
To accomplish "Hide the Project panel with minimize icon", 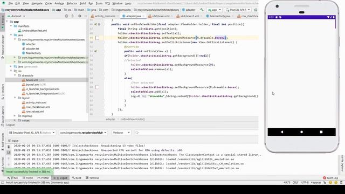I will coord(85,16).
